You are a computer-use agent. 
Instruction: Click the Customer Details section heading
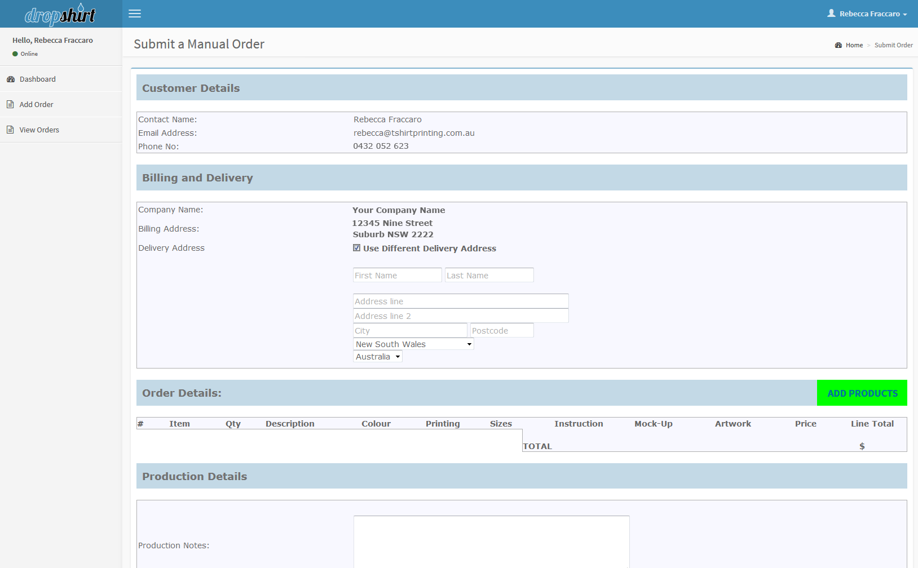tap(191, 88)
